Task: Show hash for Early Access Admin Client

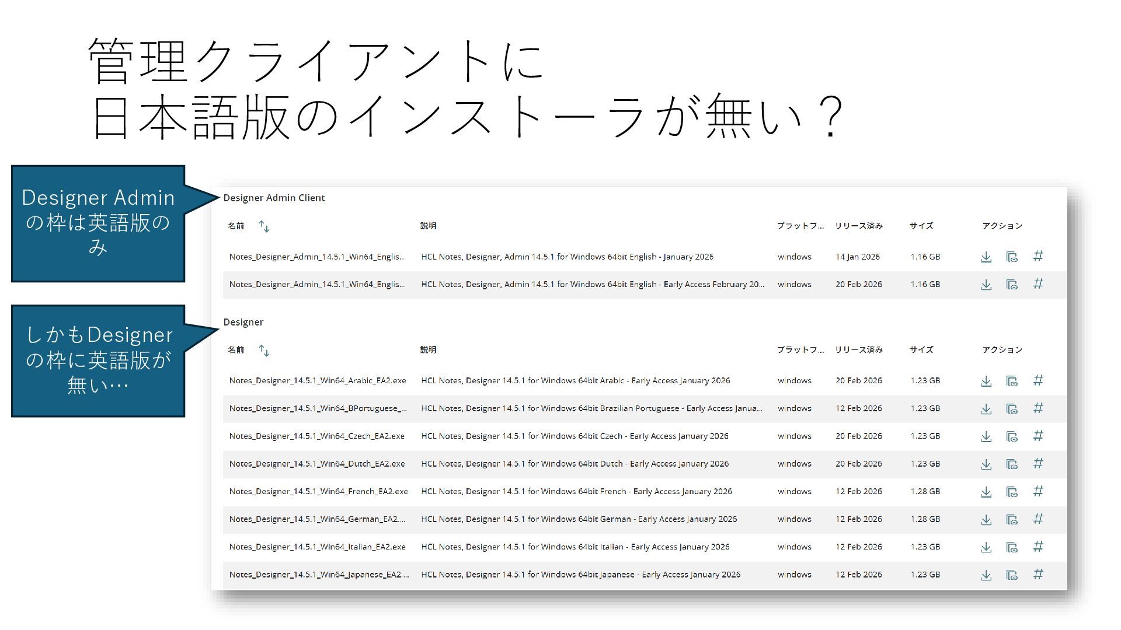Action: tap(1038, 285)
